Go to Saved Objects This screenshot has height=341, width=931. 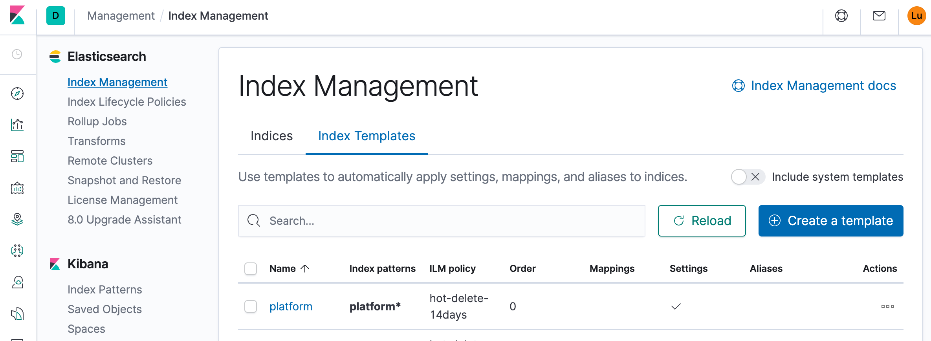[x=104, y=309]
